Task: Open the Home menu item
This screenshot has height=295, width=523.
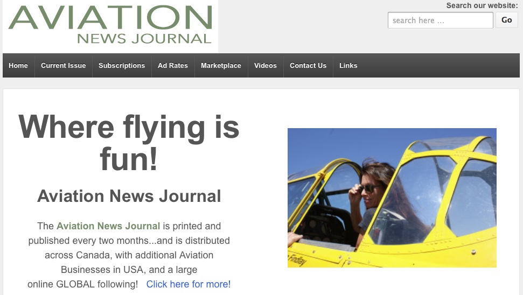Action: (x=18, y=65)
